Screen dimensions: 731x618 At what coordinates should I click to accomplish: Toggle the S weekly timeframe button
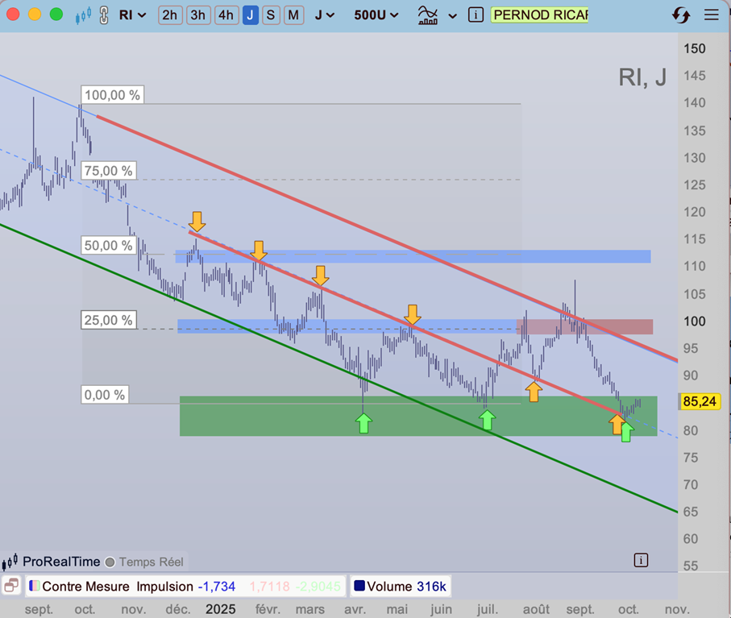point(272,15)
